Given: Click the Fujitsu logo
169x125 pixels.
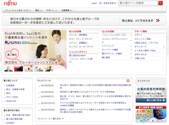Looking at the screenshot, I should 11,4.
